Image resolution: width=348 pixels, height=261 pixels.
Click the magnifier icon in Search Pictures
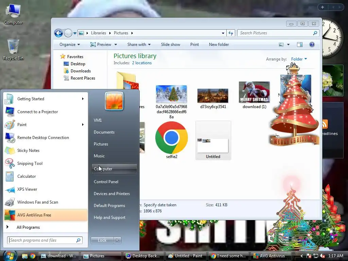point(315,33)
